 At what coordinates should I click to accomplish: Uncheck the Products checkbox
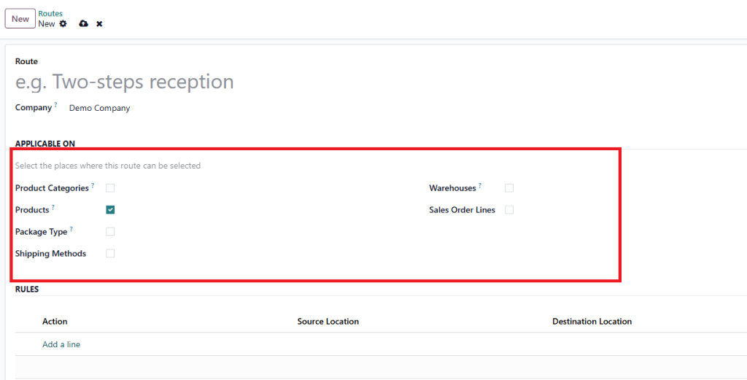(110, 210)
